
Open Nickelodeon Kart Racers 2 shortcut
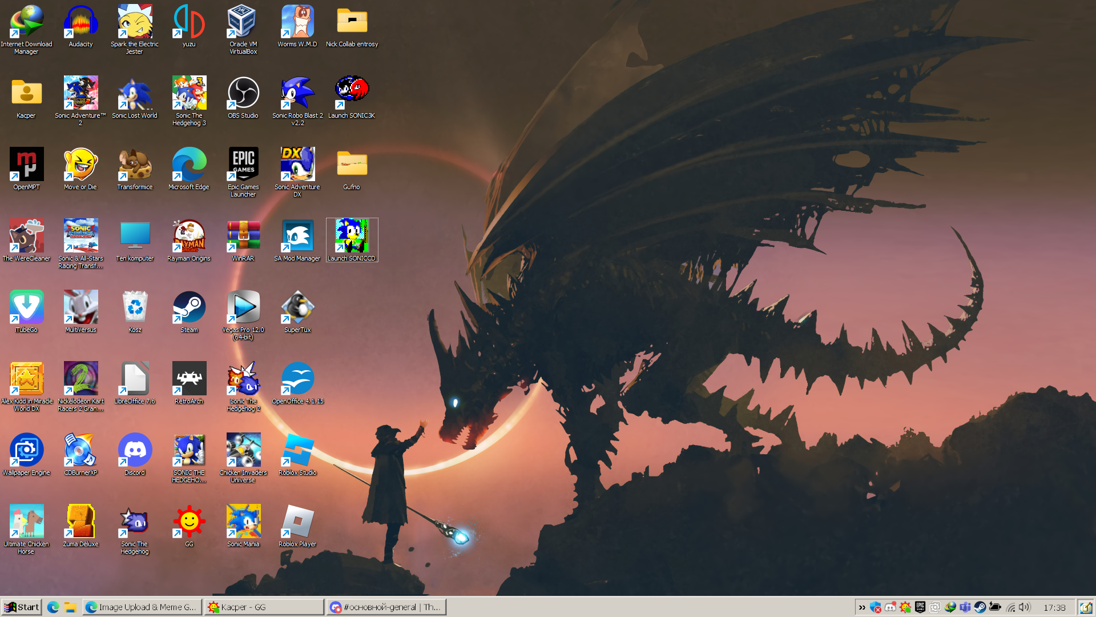(x=80, y=387)
